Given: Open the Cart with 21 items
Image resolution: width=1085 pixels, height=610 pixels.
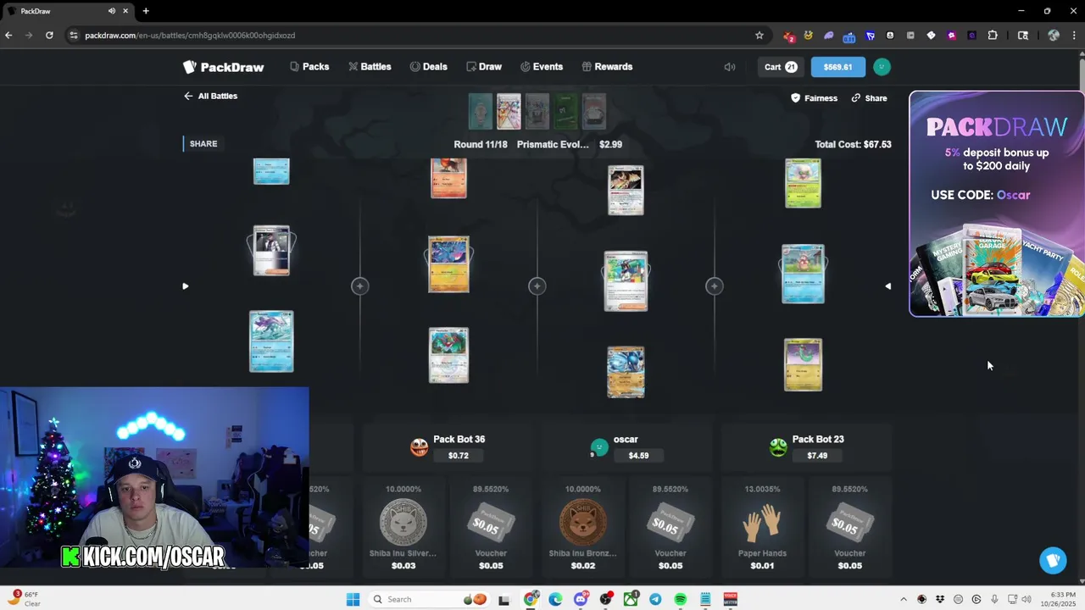Looking at the screenshot, I should 781,67.
